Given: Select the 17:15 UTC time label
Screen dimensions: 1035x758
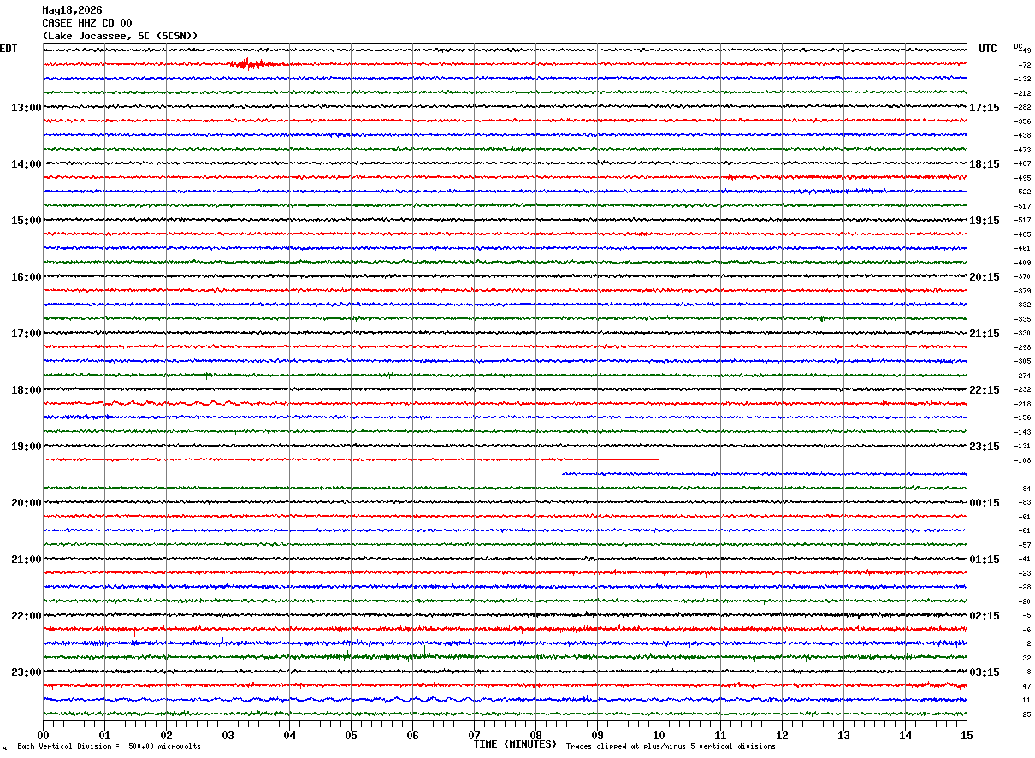Looking at the screenshot, I should point(984,108).
